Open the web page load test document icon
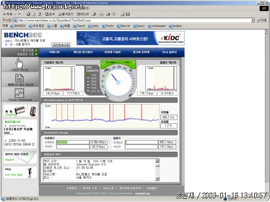 19,78
